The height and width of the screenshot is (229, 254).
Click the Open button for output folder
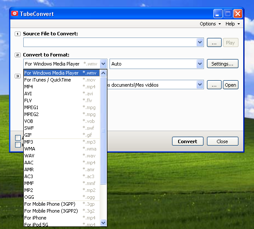[x=231, y=85]
